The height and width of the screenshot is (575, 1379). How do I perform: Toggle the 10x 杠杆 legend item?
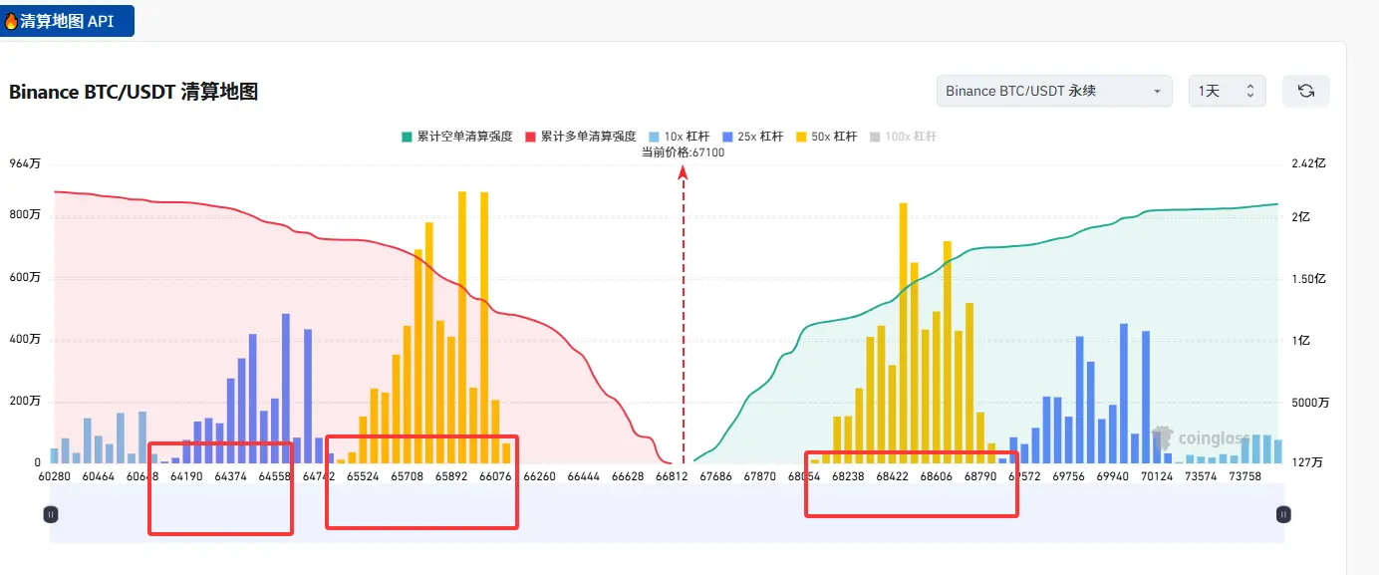click(x=679, y=137)
